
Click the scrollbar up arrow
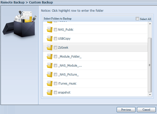point(150,24)
